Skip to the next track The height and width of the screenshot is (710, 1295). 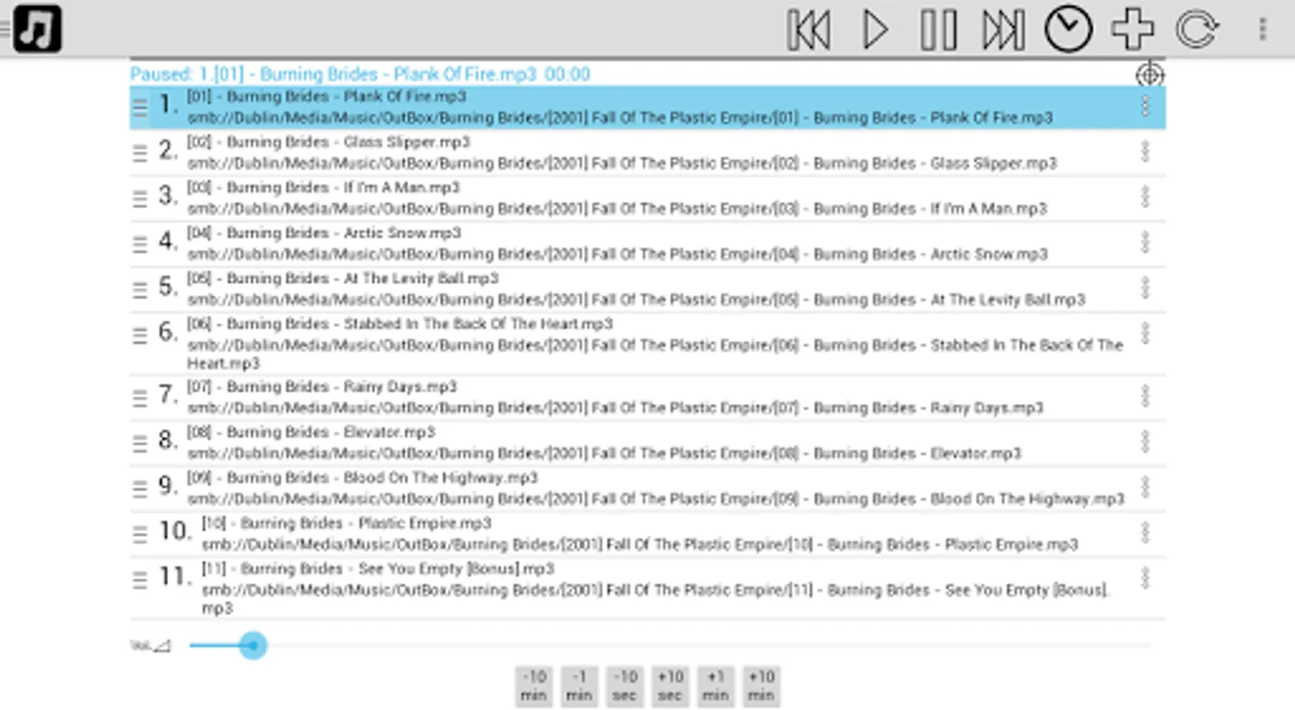1004,30
